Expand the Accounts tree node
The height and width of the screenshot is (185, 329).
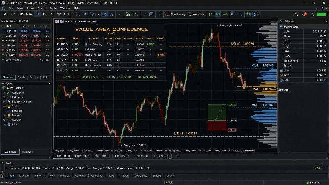coord(4,92)
